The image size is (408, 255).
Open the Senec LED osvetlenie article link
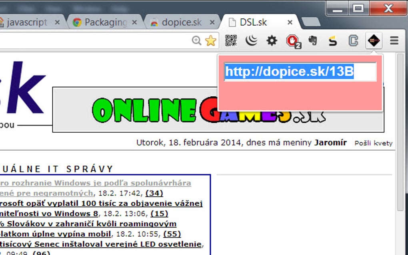(x=101, y=244)
